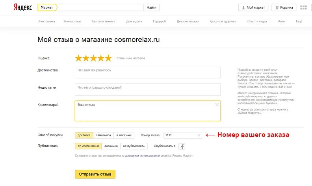Submit with Отправить отзыв button

pyautogui.click(x=95, y=174)
